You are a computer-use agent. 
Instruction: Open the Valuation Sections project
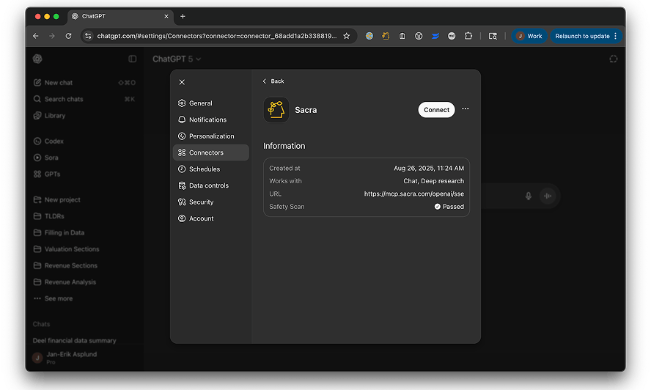(84, 249)
